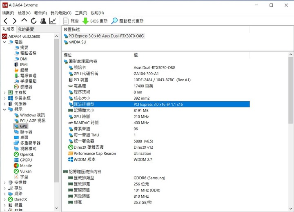The height and width of the screenshot is (212, 294).
Task: Click the tree pane scroll down arrow
Action: pos(56,208)
